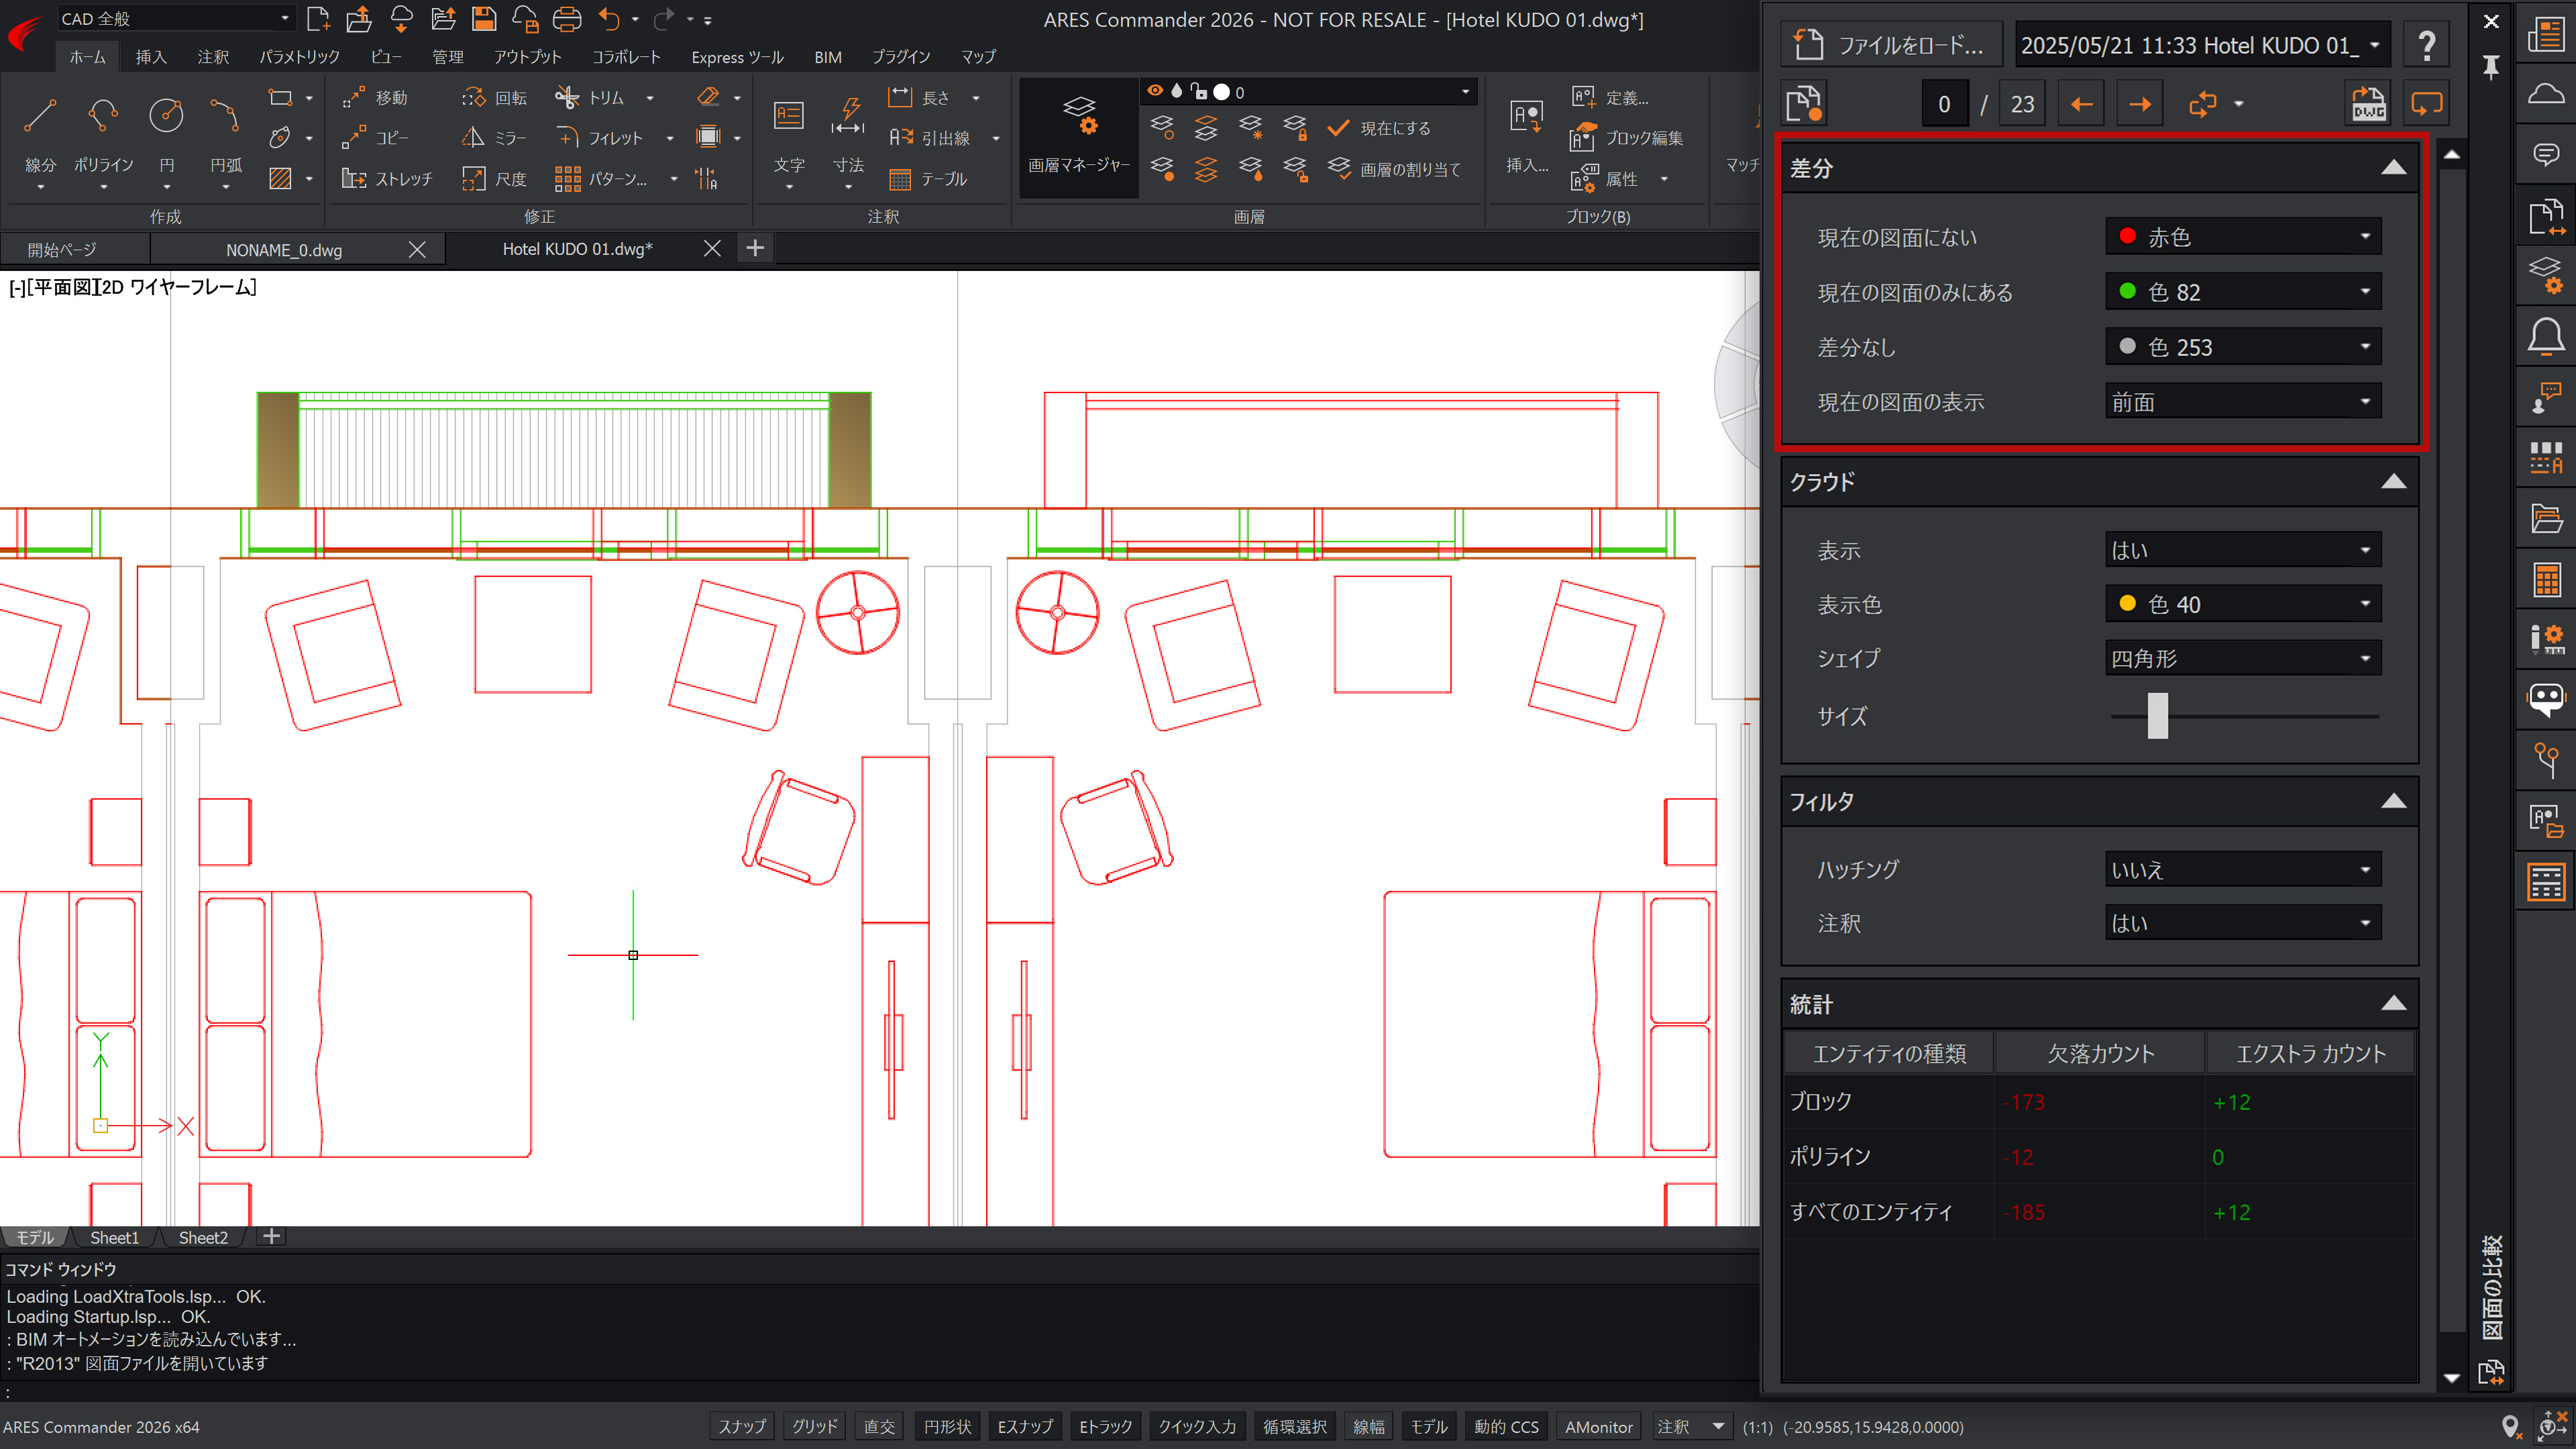Switch to the Sheet1 layout tab
The image size is (2576, 1449).
pyautogui.click(x=114, y=1237)
